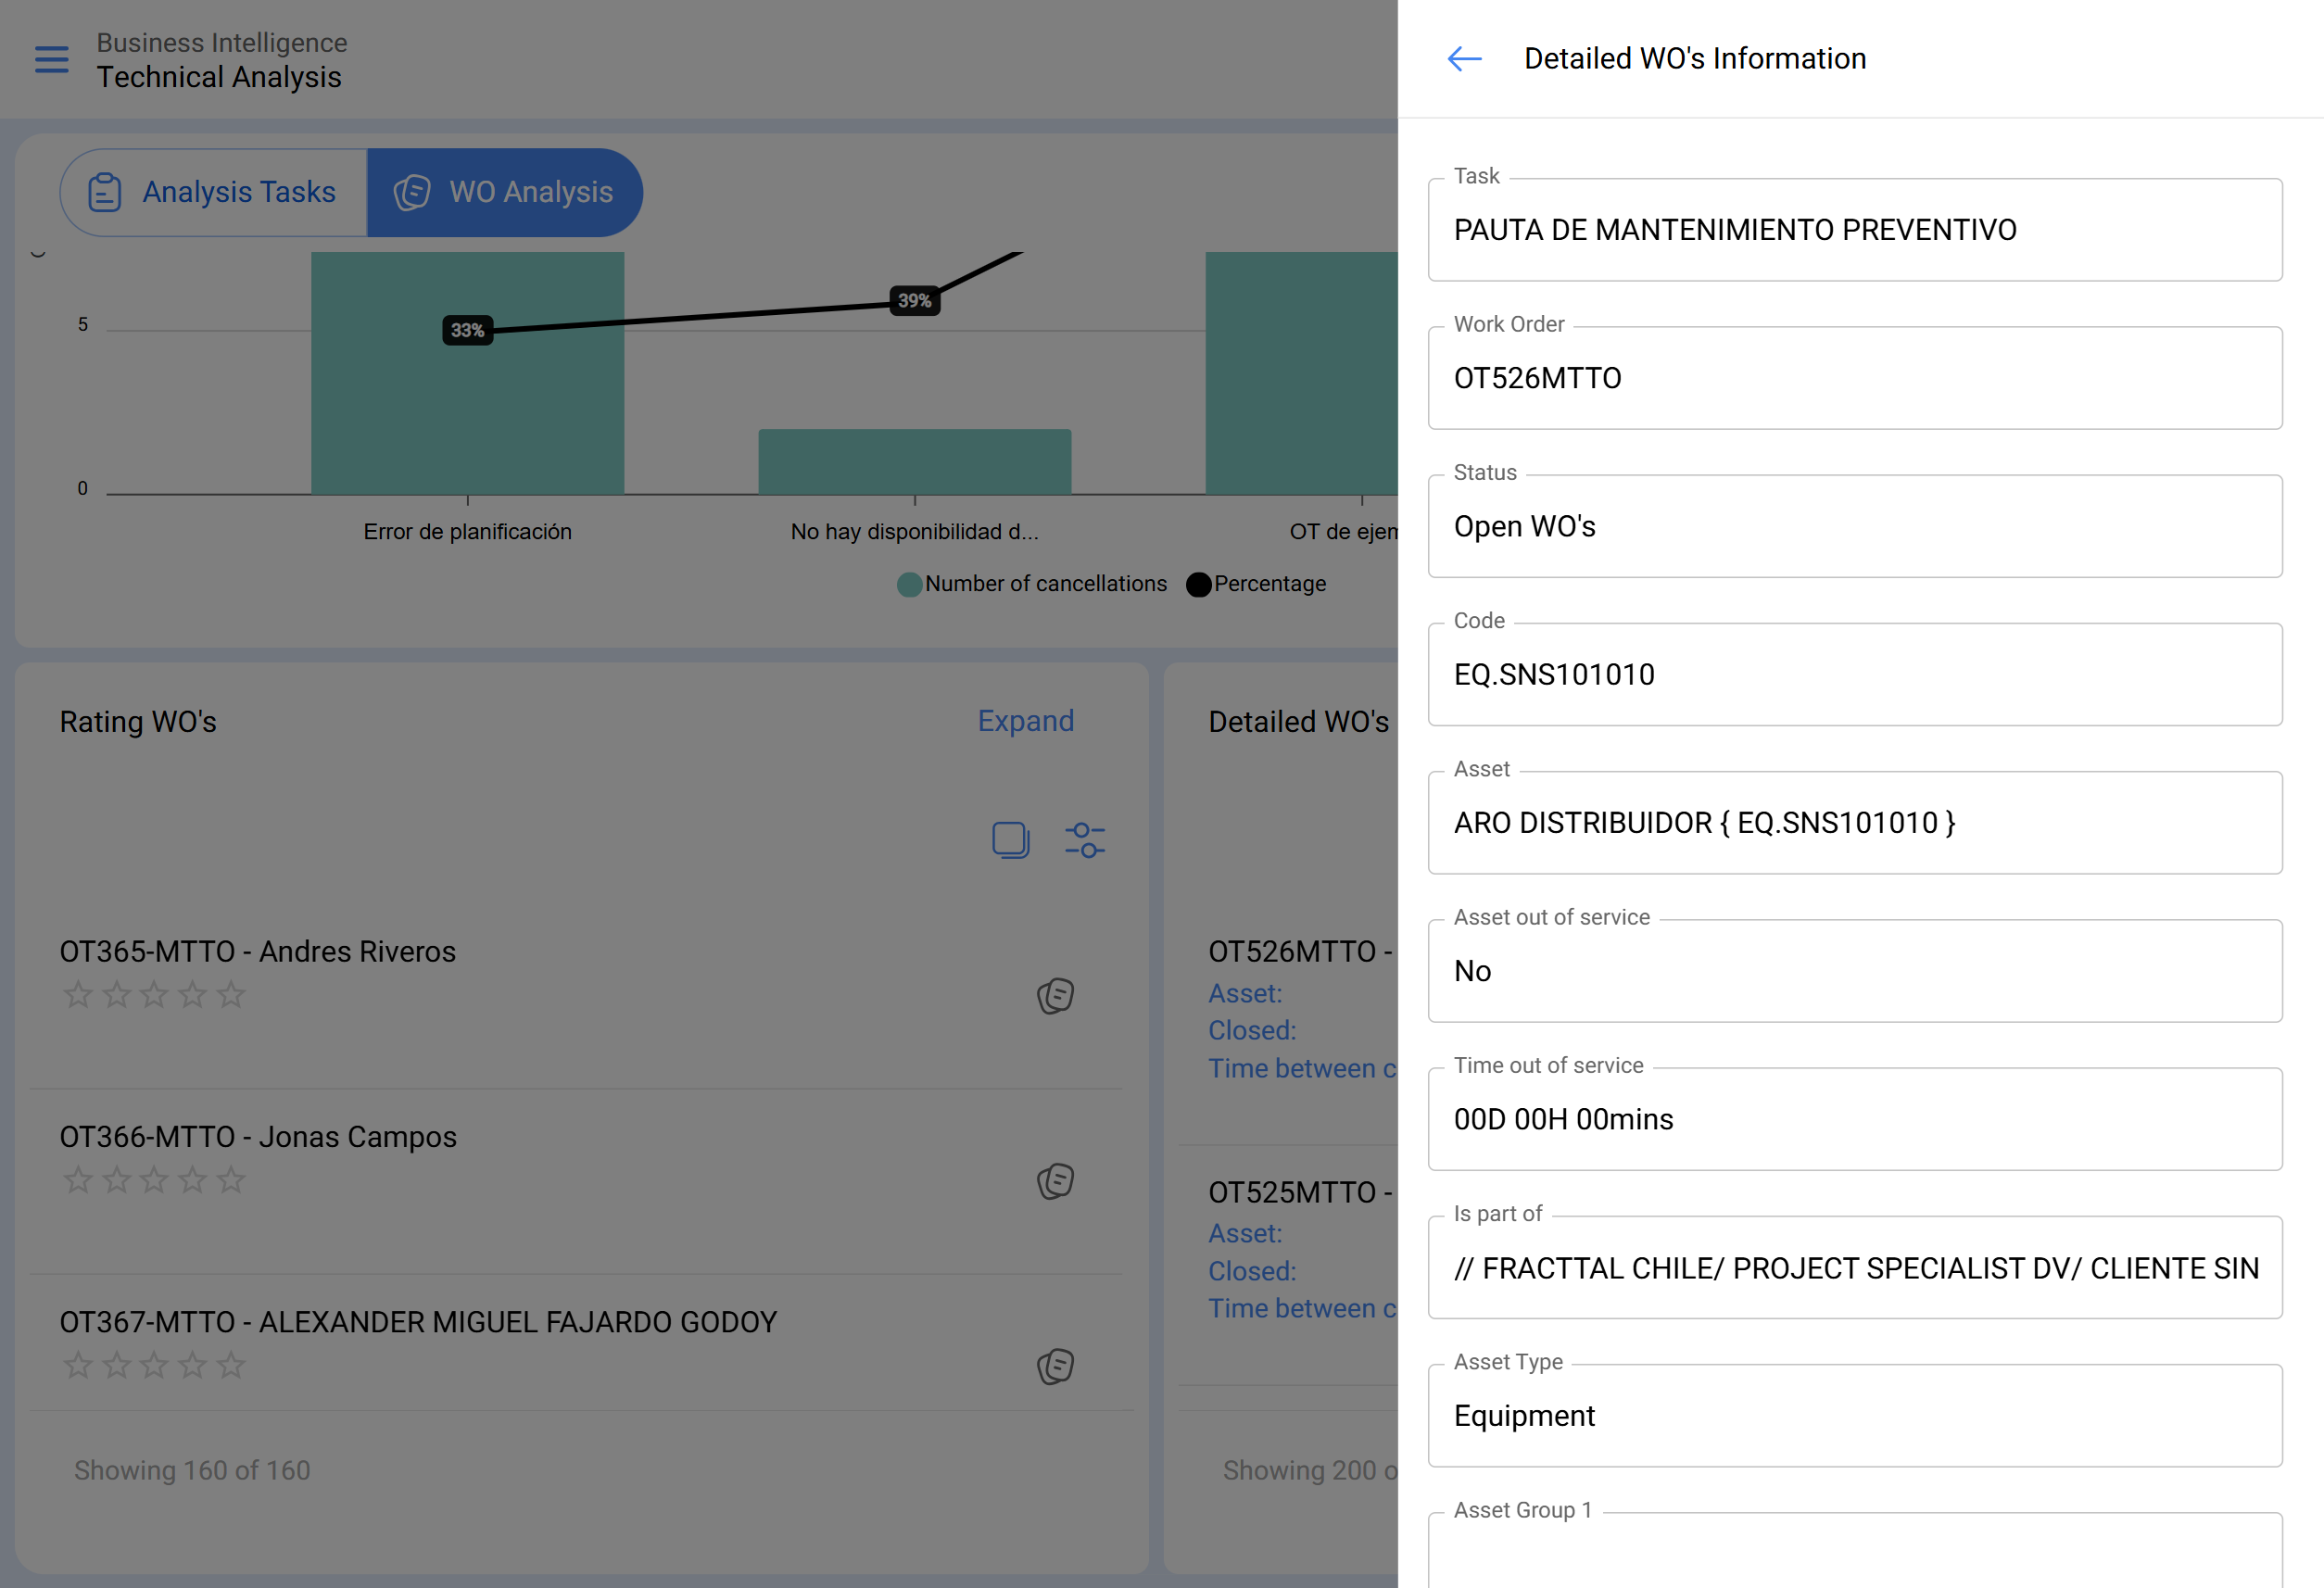Click the Error de planificación bar
Image resolution: width=2324 pixels, height=1588 pixels.
[467, 420]
